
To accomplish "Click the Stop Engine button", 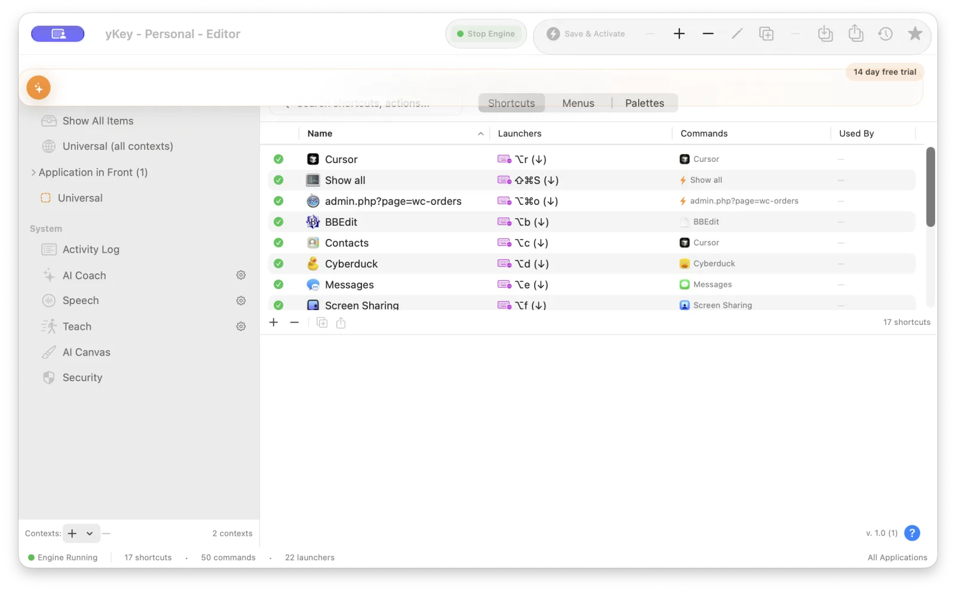I will point(486,34).
